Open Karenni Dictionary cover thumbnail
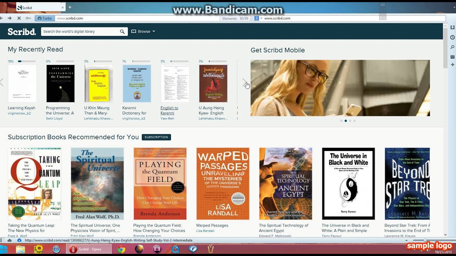Screen dimensions: 456x256 tap(137, 83)
